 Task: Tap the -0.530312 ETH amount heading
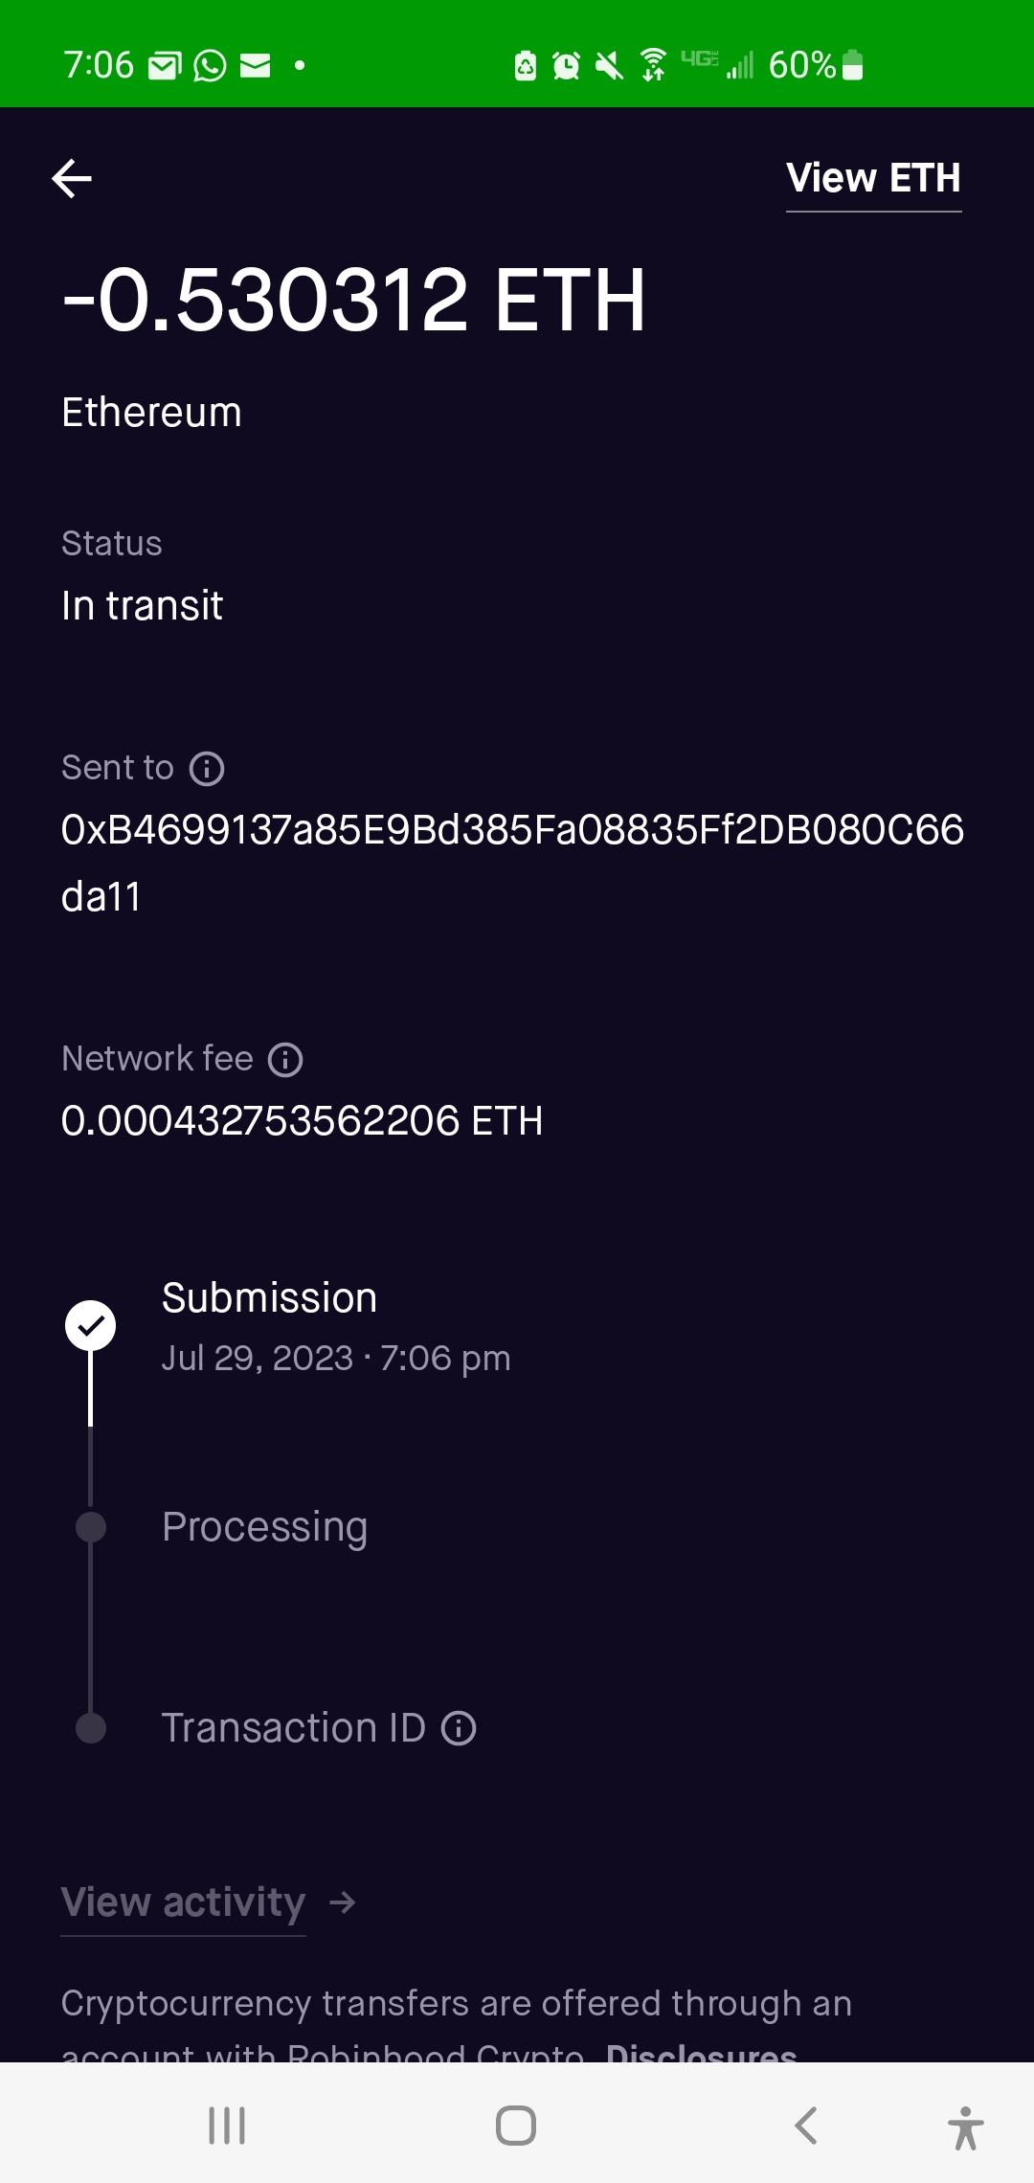[353, 301]
